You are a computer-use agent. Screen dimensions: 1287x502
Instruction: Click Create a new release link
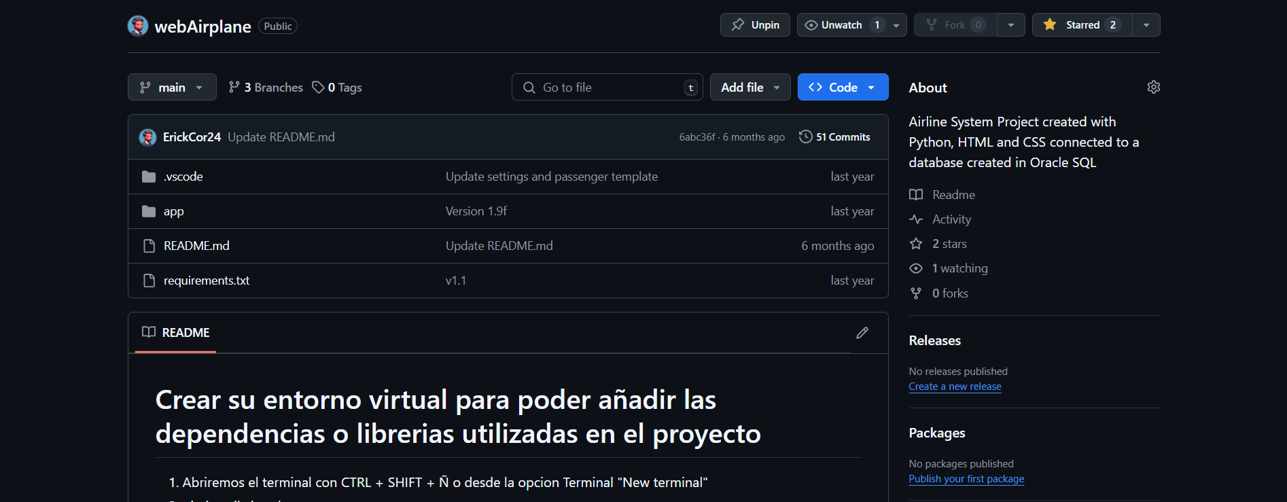click(955, 387)
